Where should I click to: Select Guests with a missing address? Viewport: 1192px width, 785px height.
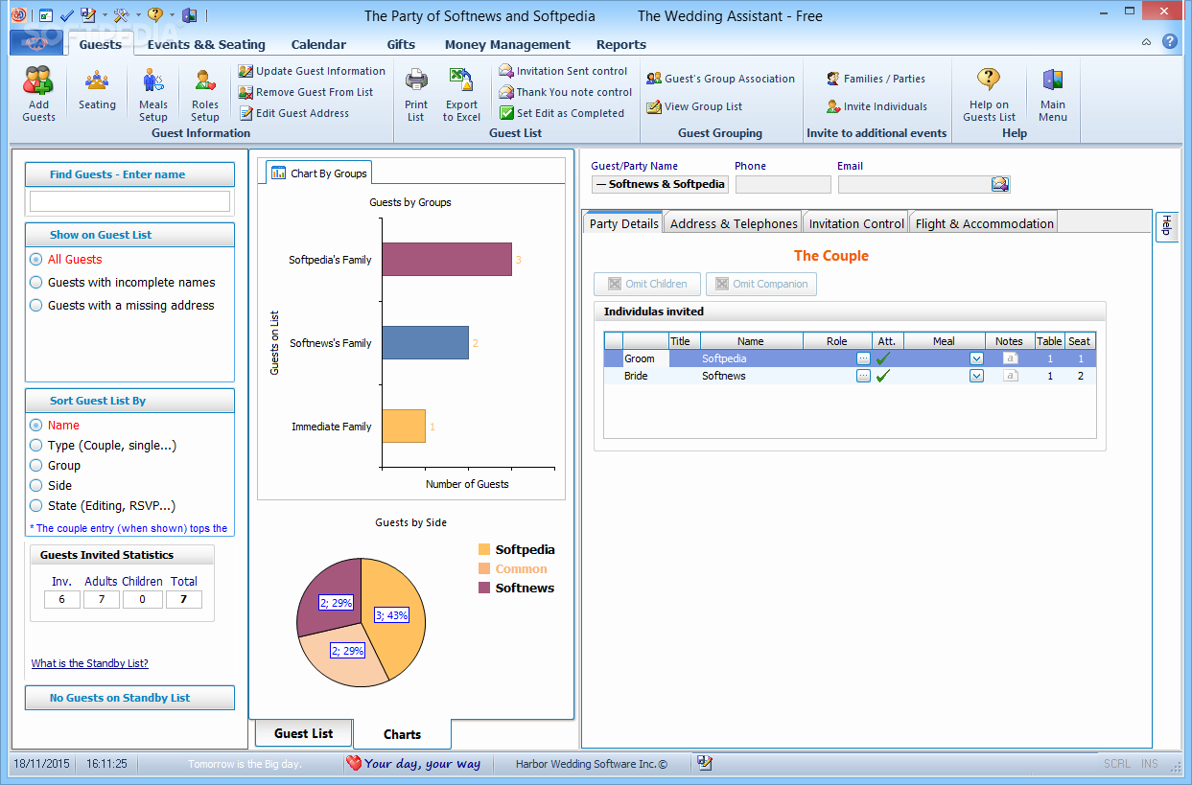pyautogui.click(x=36, y=305)
